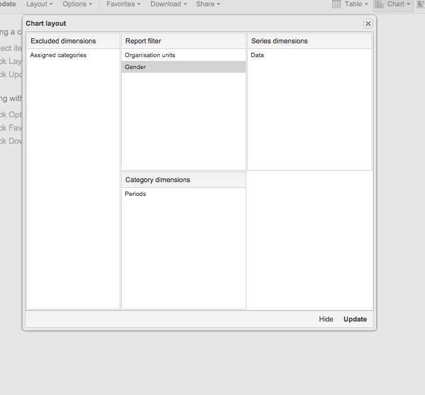Screen dimensions: 425x395
Task: Select Assigned categories in Excluded dimensions
Action: click(x=58, y=55)
